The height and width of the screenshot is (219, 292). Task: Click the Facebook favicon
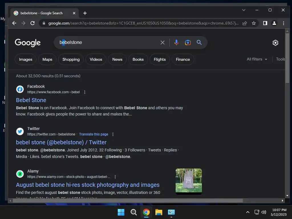(20, 89)
